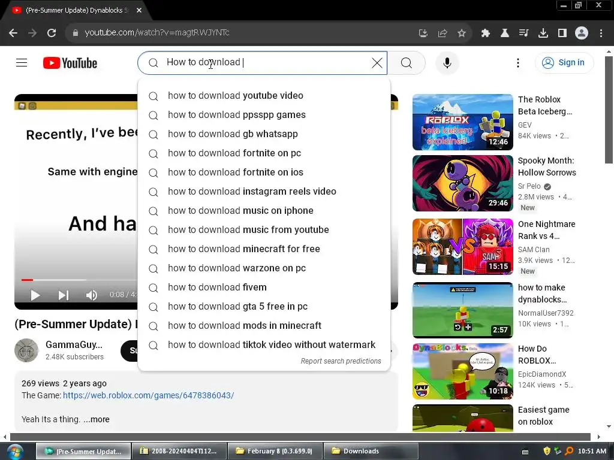This screenshot has height=460, width=614.
Task: Open 'The Roblox Beta Iceberg' video thumbnail
Action: tap(462, 122)
